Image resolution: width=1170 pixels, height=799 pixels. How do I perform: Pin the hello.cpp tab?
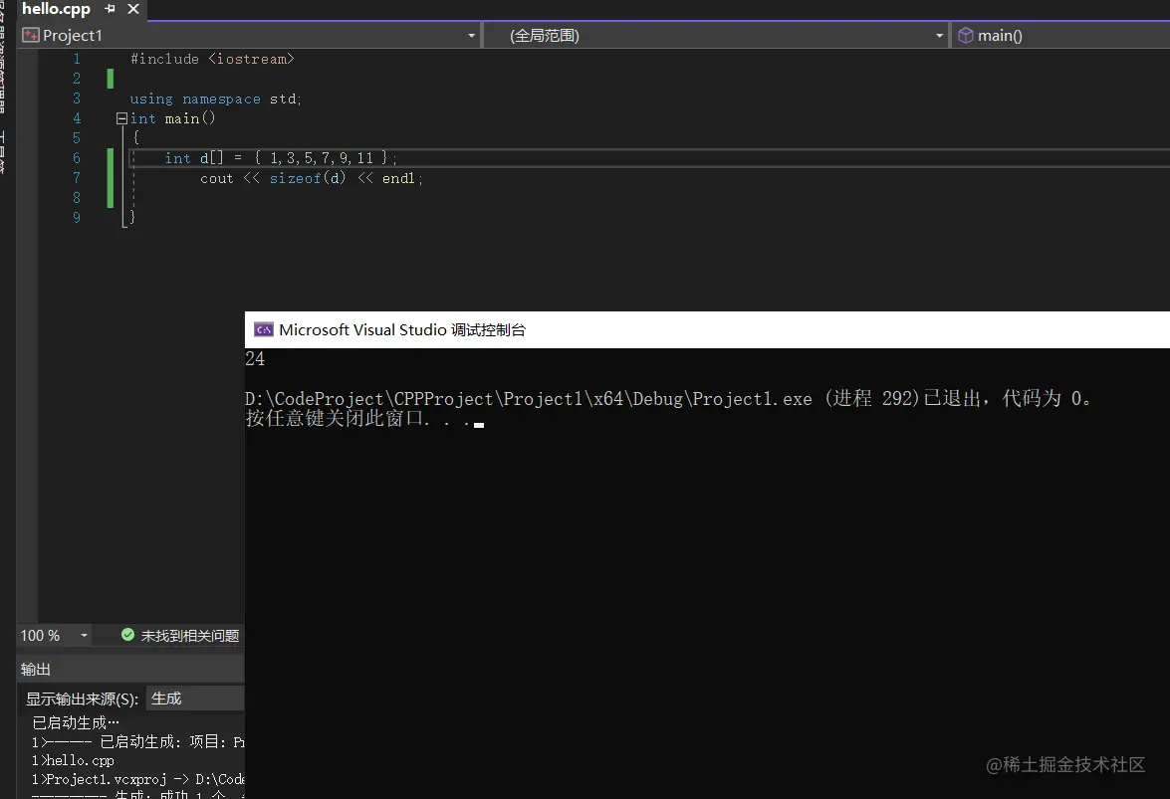click(x=111, y=9)
